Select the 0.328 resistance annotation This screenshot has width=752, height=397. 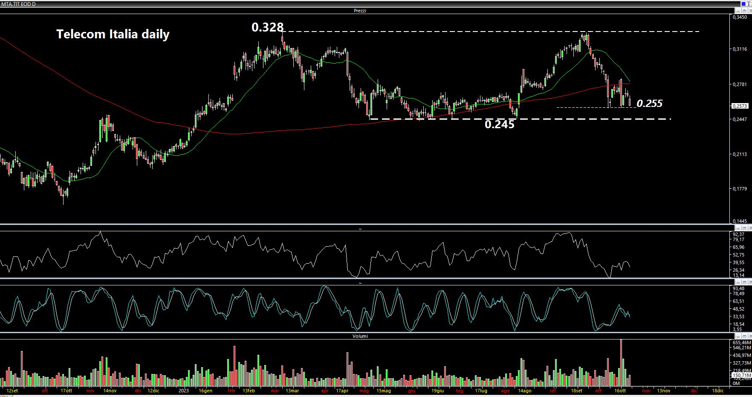pos(267,27)
